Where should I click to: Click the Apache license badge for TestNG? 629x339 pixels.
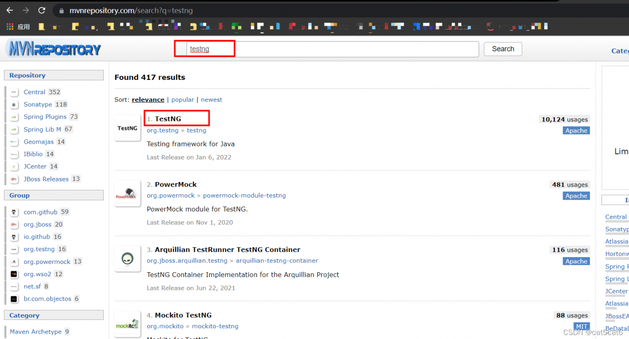click(576, 130)
